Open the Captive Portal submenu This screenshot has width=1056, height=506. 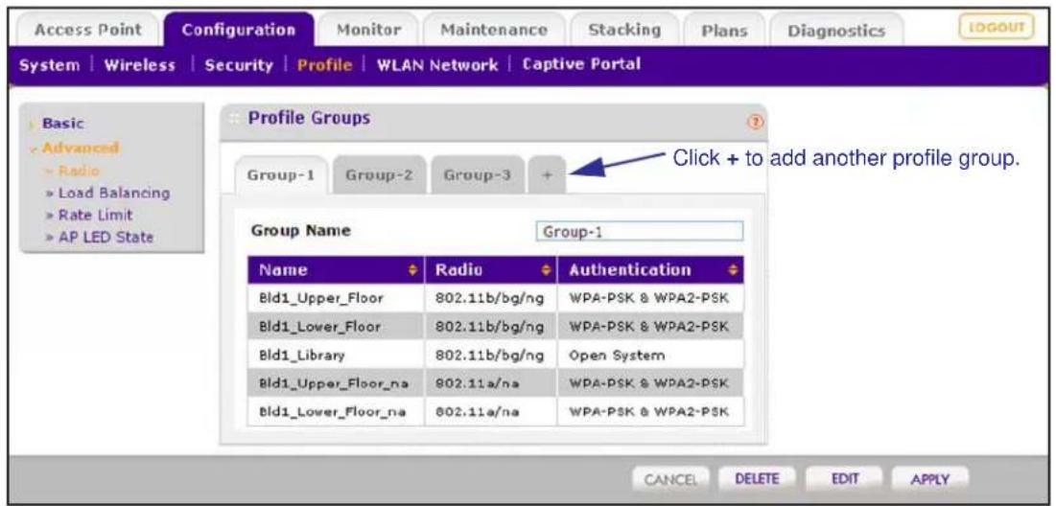pyautogui.click(x=581, y=64)
